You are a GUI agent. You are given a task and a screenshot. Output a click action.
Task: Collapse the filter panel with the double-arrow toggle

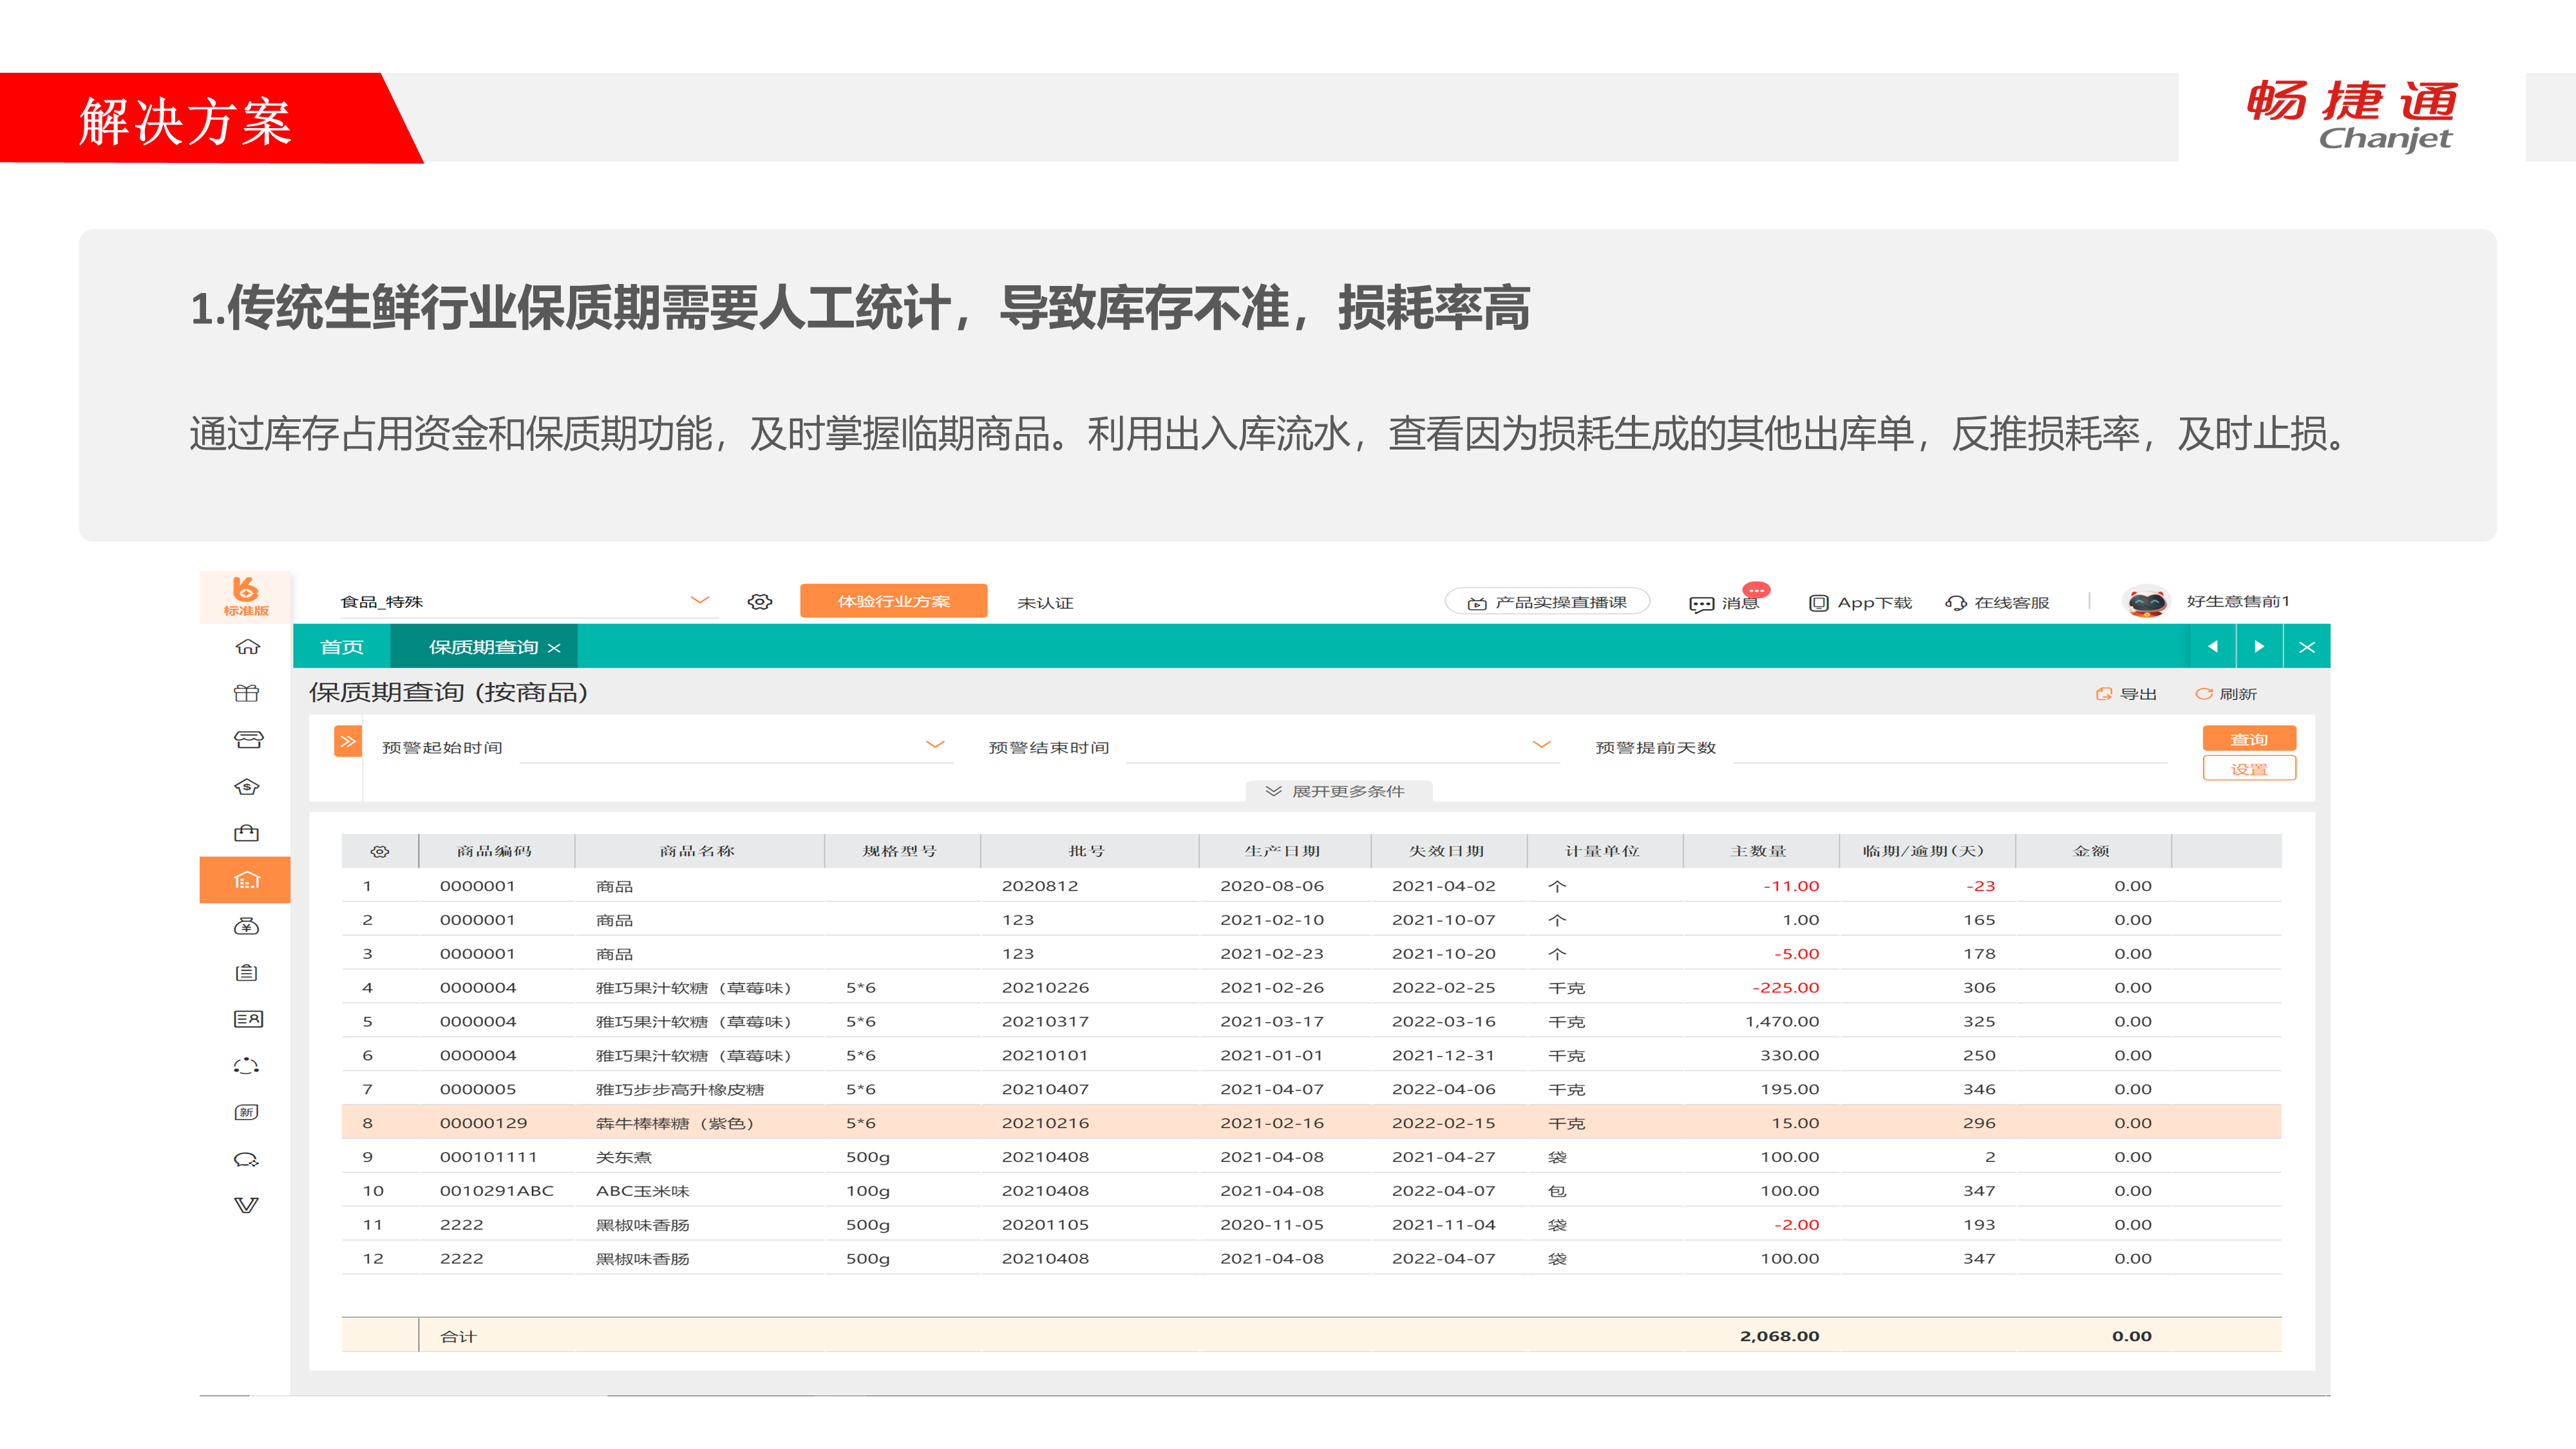(x=347, y=741)
